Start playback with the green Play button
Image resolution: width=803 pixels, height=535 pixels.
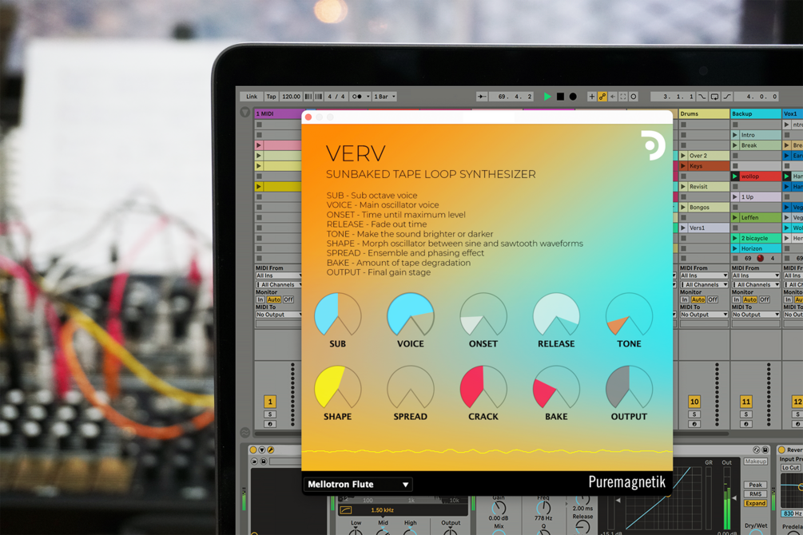(x=547, y=97)
